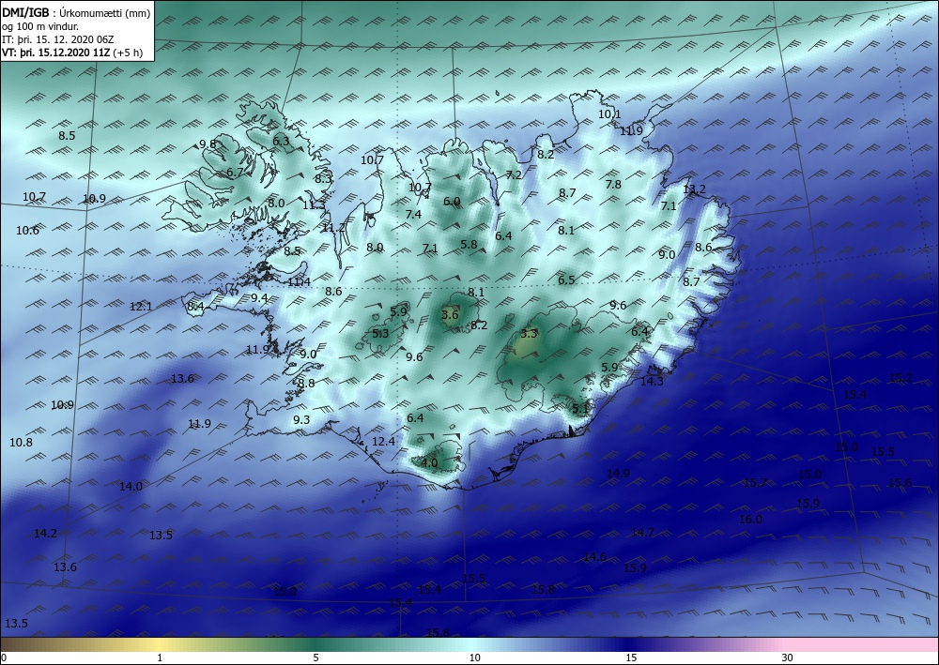Click the 8.8 map value
Viewport: 939px width, 665px height.
306,383
